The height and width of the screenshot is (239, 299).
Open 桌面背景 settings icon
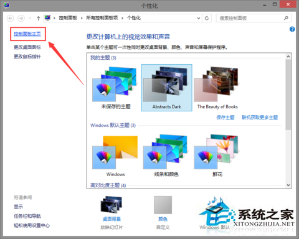pos(112,205)
